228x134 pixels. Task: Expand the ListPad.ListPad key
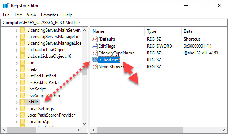pyautogui.click(x=17, y=76)
